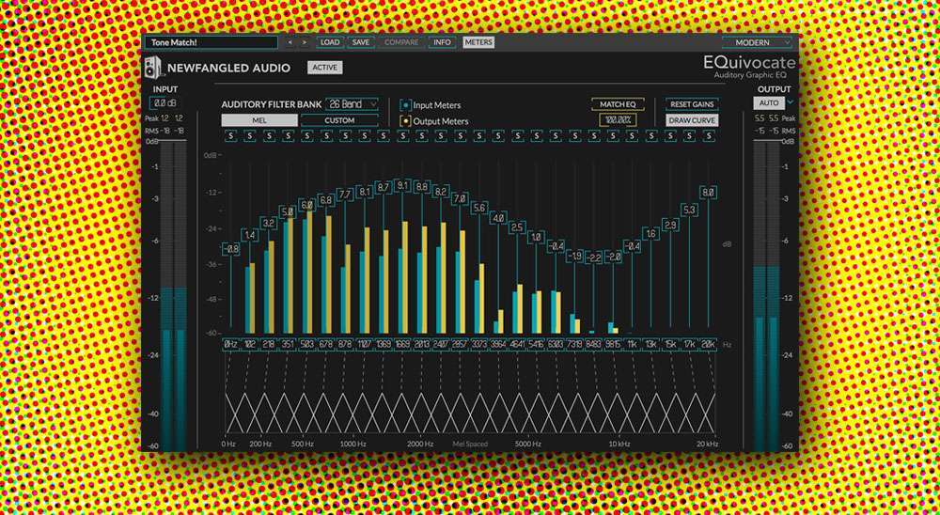
Task: Solo the 0Hz band
Action: pos(231,136)
